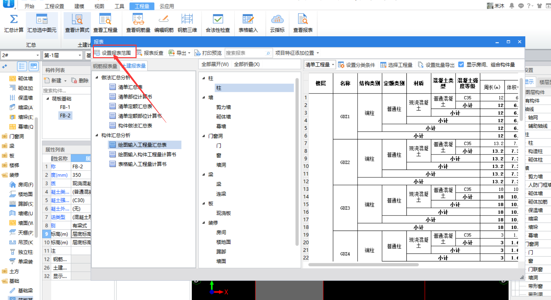Click the notification bell icon at top right
The image size is (551, 300).
point(512,5)
